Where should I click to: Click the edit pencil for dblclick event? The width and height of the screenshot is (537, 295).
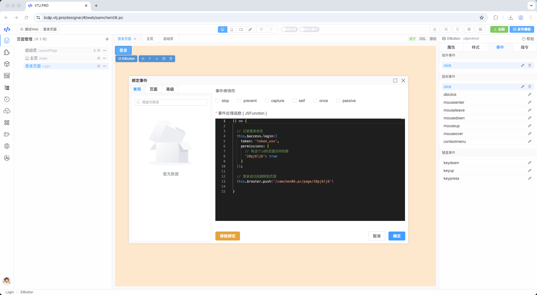(529, 95)
